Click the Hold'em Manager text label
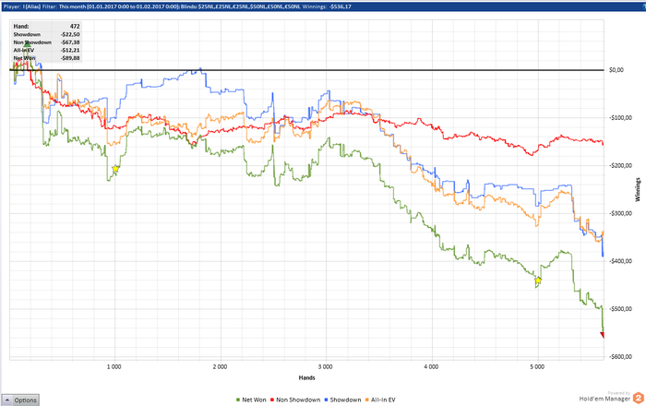Screen dimensions: 646x406 tap(604, 399)
